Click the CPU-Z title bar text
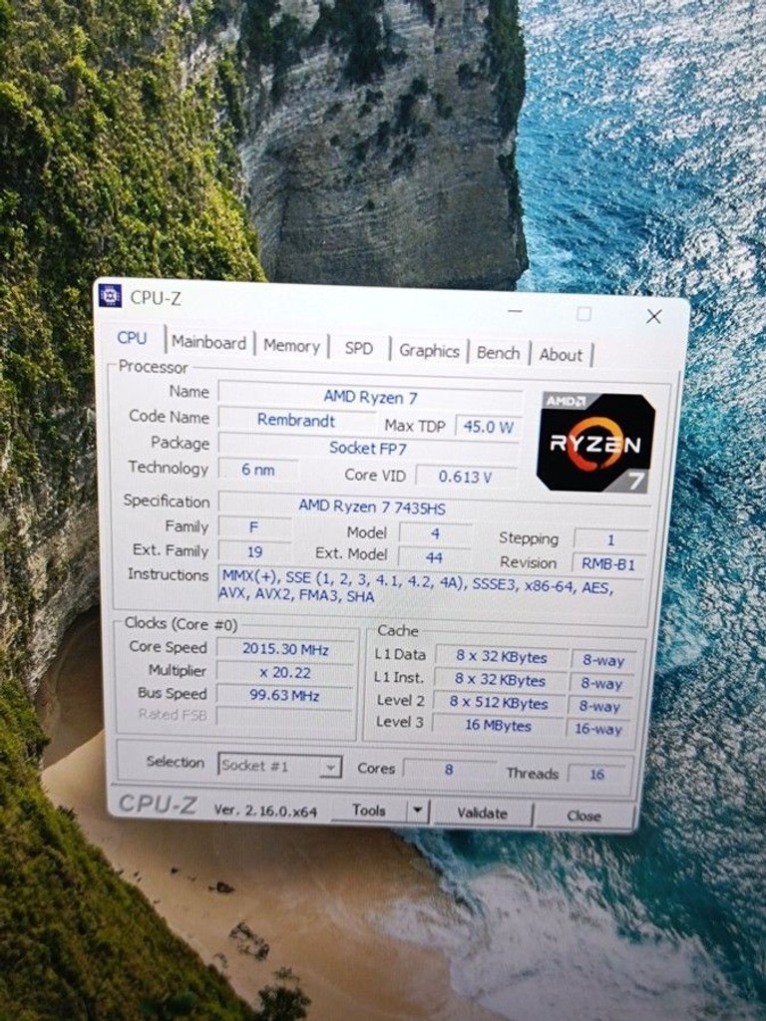The height and width of the screenshot is (1021, 766). tap(156, 297)
